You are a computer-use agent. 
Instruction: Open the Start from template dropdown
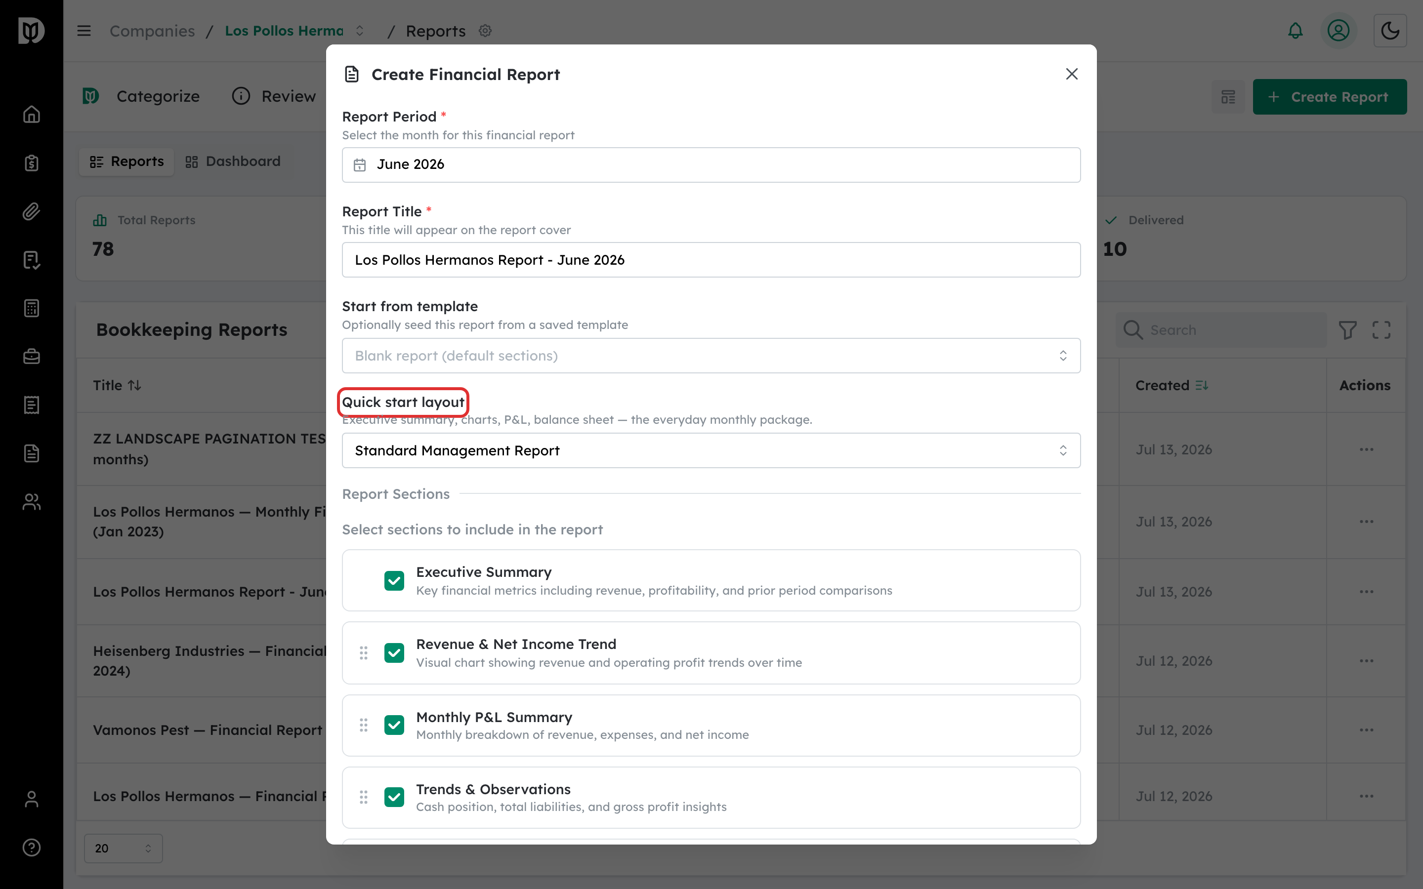(711, 356)
